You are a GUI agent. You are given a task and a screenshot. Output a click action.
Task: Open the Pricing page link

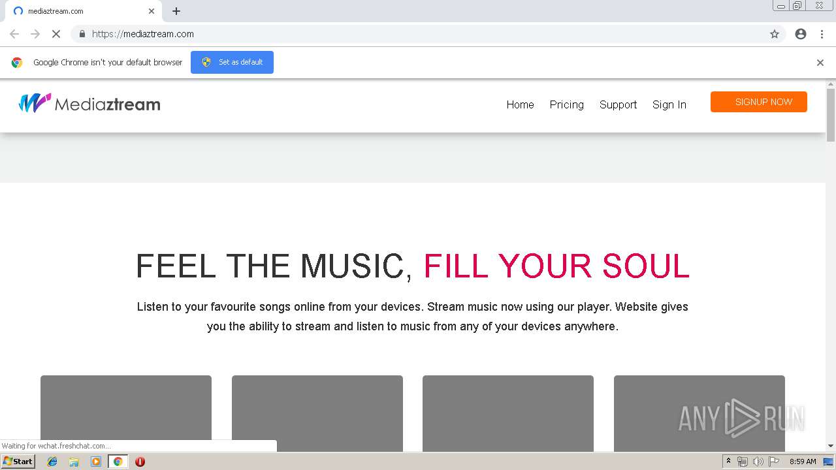pyautogui.click(x=566, y=104)
